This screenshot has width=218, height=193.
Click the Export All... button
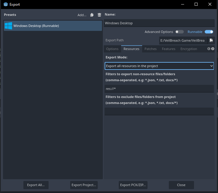pos(36,185)
